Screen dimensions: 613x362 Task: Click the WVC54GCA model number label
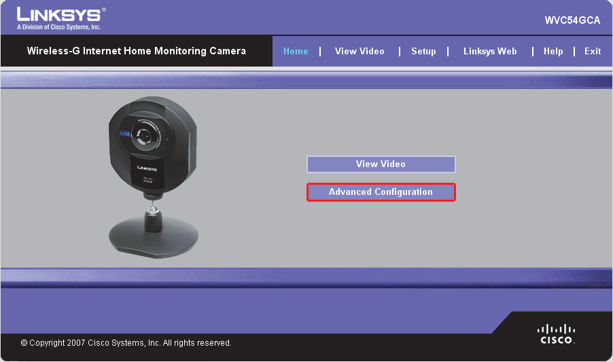pyautogui.click(x=572, y=20)
